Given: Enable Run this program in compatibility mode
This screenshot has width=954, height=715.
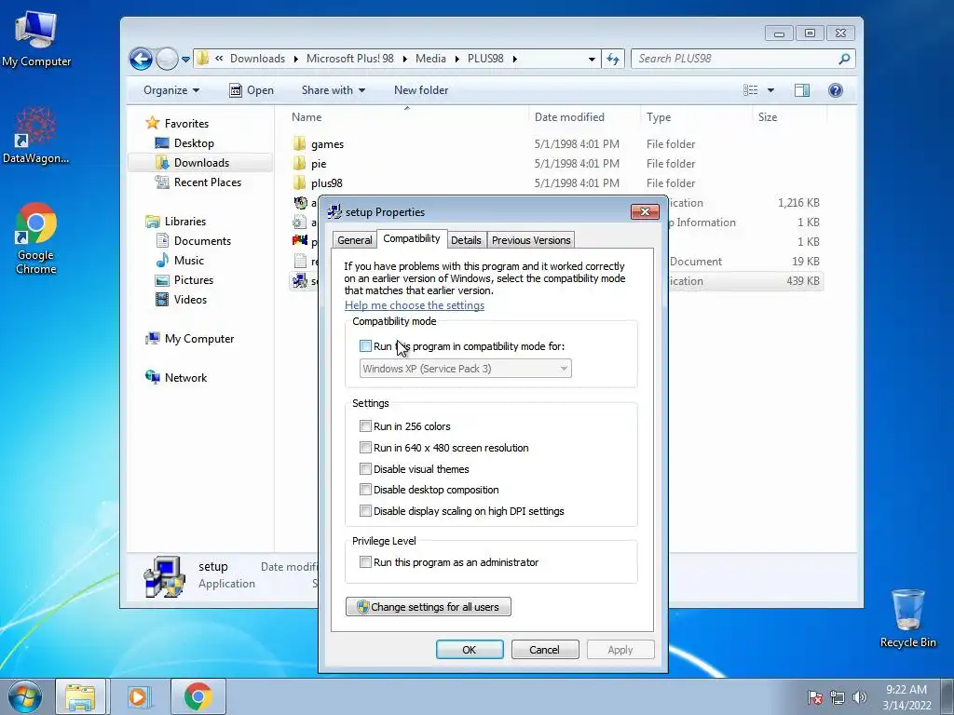Looking at the screenshot, I should (x=365, y=346).
